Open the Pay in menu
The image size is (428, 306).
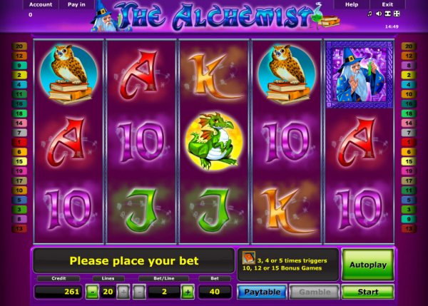coord(76,4)
